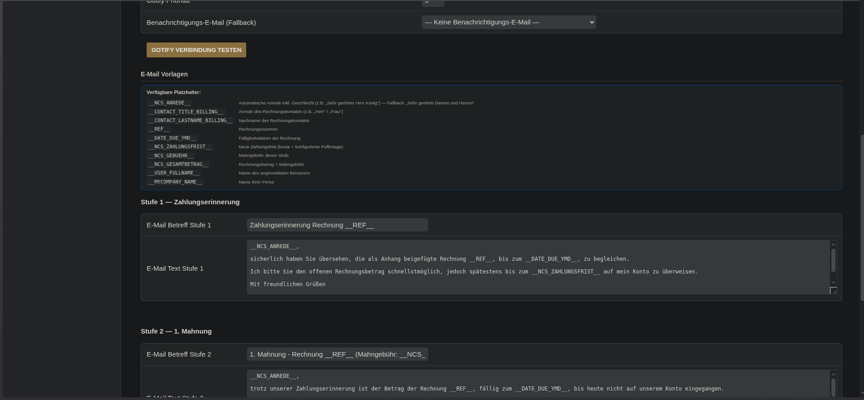The height and width of the screenshot is (400, 864).
Task: Click the 'E-Mail Text Stufe 1' label
Action: (175, 268)
